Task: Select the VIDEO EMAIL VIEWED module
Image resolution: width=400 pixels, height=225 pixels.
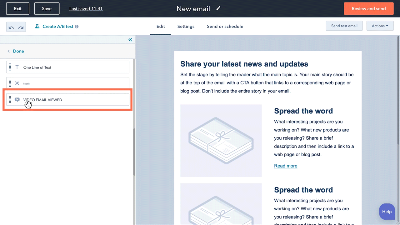Action: (x=67, y=100)
